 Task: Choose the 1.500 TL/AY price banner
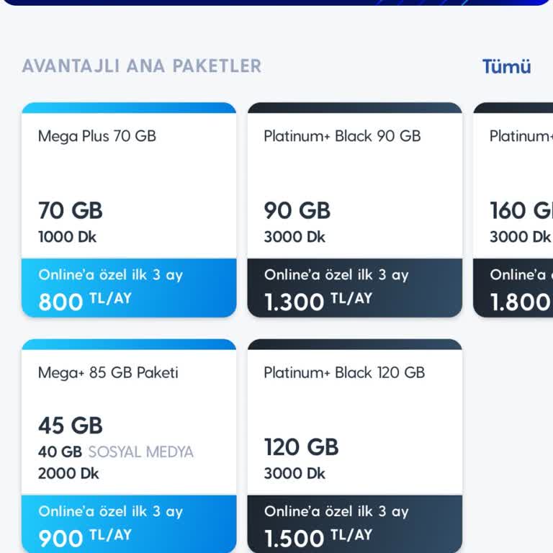point(355,524)
